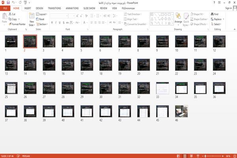Image resolution: width=237 pixels, height=158 pixels.
Task: Click PERSIAN language indicator
Action: (26, 156)
